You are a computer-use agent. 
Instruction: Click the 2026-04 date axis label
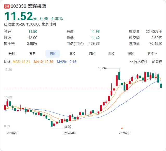(70, 133)
